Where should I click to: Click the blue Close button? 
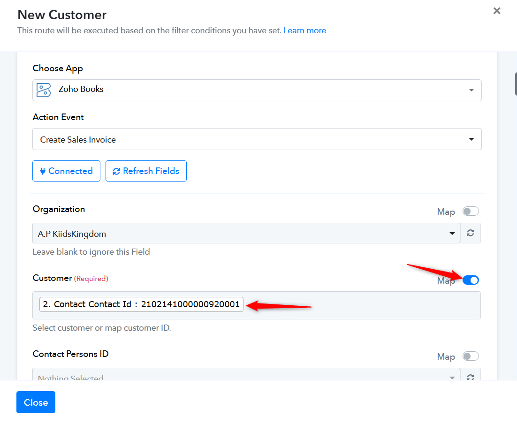36,402
